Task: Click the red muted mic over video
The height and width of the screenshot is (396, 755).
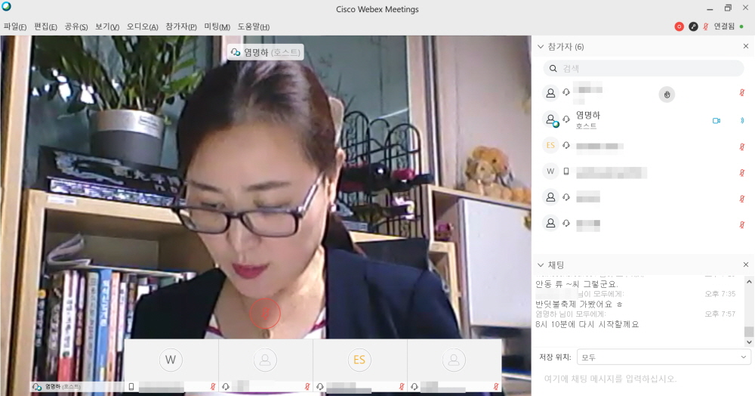Action: coord(265,313)
